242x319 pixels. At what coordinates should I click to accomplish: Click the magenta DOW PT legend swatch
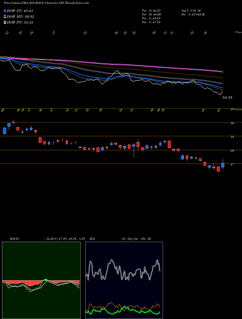[5, 22]
